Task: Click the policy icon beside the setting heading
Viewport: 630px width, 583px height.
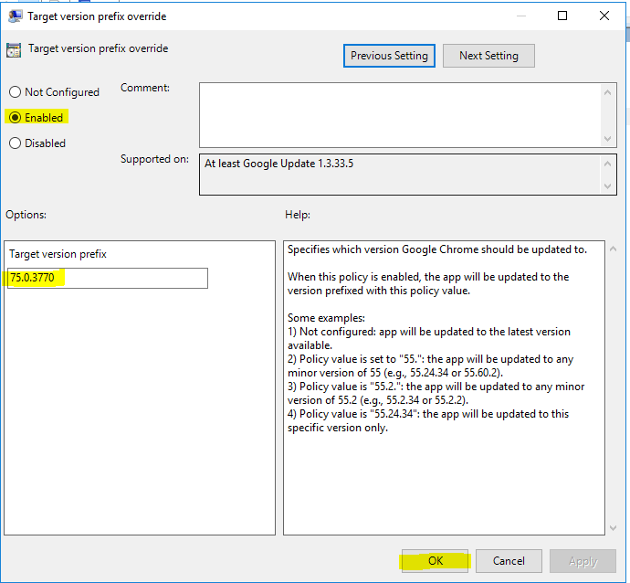Action: pyautogui.click(x=14, y=50)
